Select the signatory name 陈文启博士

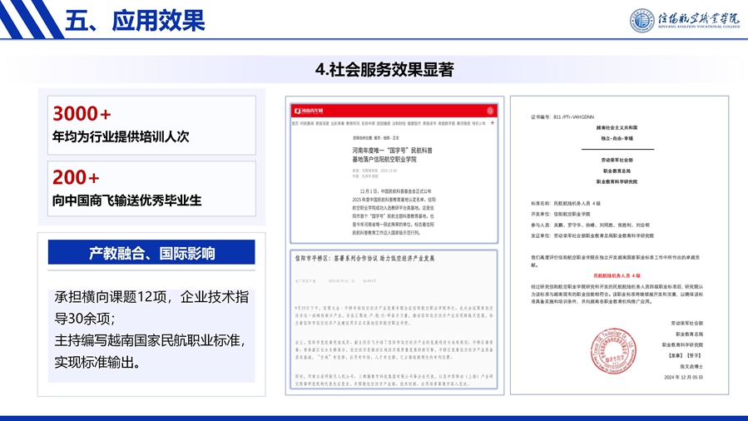[x=691, y=367]
